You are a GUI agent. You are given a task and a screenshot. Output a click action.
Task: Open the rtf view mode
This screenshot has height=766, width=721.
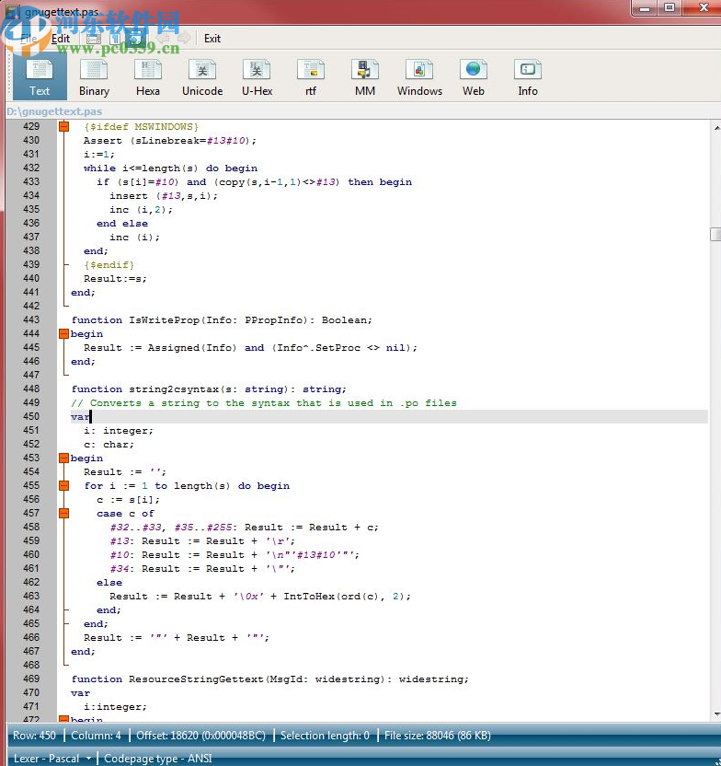pyautogui.click(x=311, y=77)
